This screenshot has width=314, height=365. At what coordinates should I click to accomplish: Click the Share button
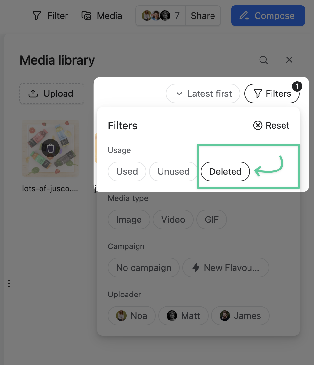click(203, 16)
